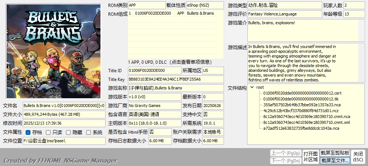The height and width of the screenshot is (166, 368).
Task: Click the '1 APP, 0 UPD, 0 DLC' info link
Action: click(175, 62)
